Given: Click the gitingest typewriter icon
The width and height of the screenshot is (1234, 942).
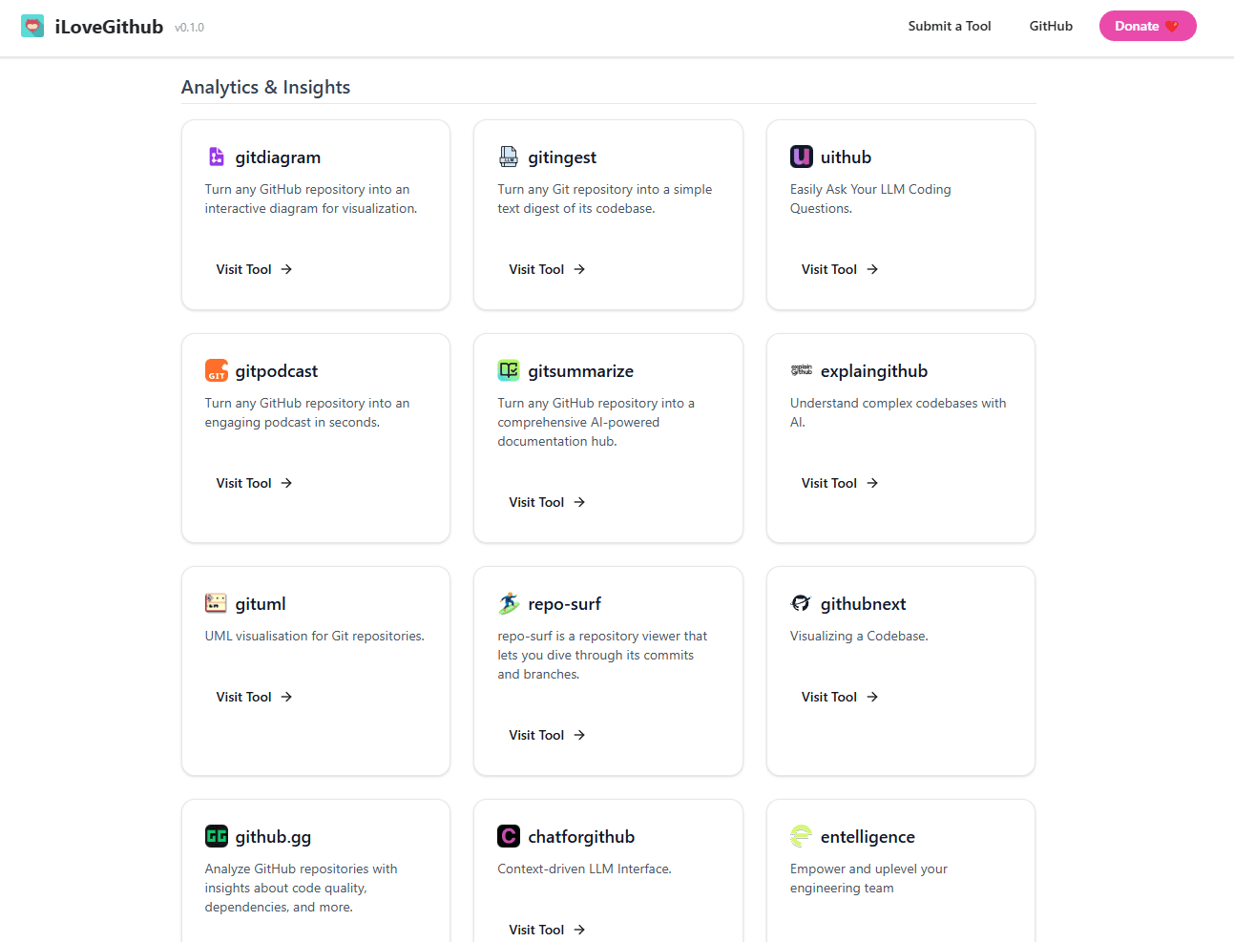Looking at the screenshot, I should (x=509, y=156).
